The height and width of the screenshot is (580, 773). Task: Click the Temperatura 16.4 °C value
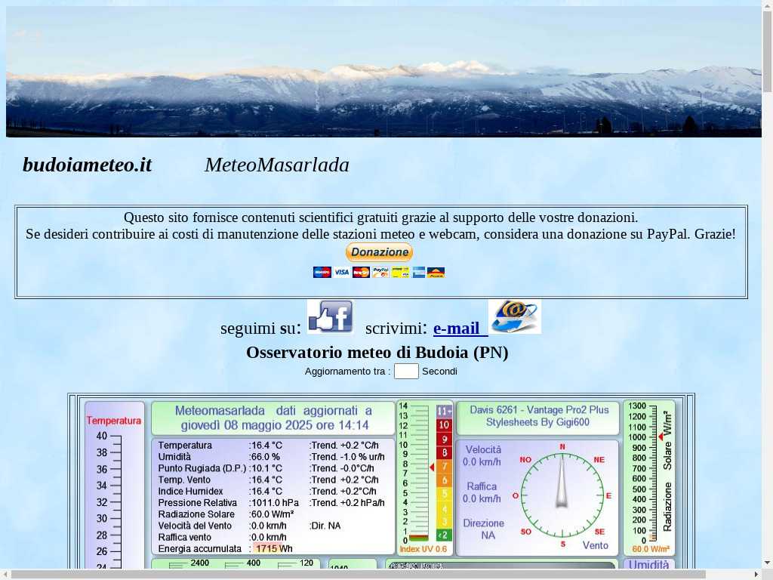pyautogui.click(x=266, y=446)
